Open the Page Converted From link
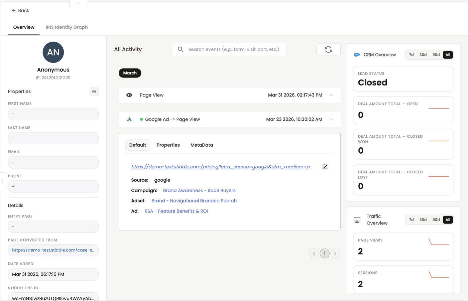 click(53, 250)
